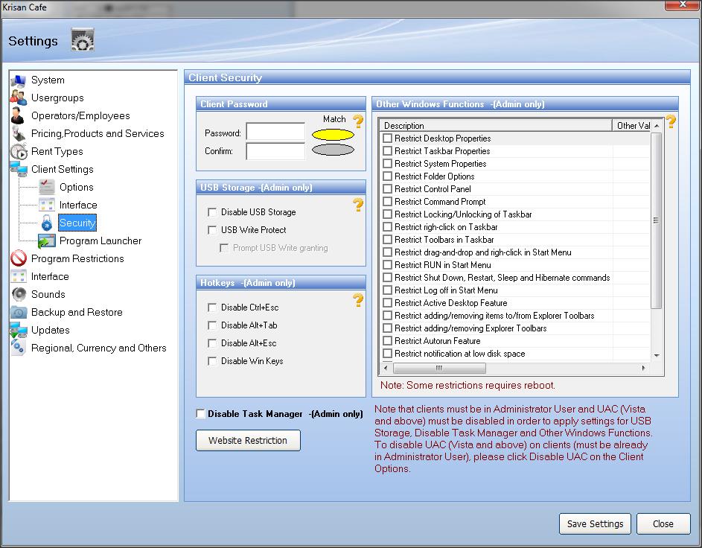Click the Program Launcher icon
This screenshot has height=548, width=702.
(x=47, y=240)
